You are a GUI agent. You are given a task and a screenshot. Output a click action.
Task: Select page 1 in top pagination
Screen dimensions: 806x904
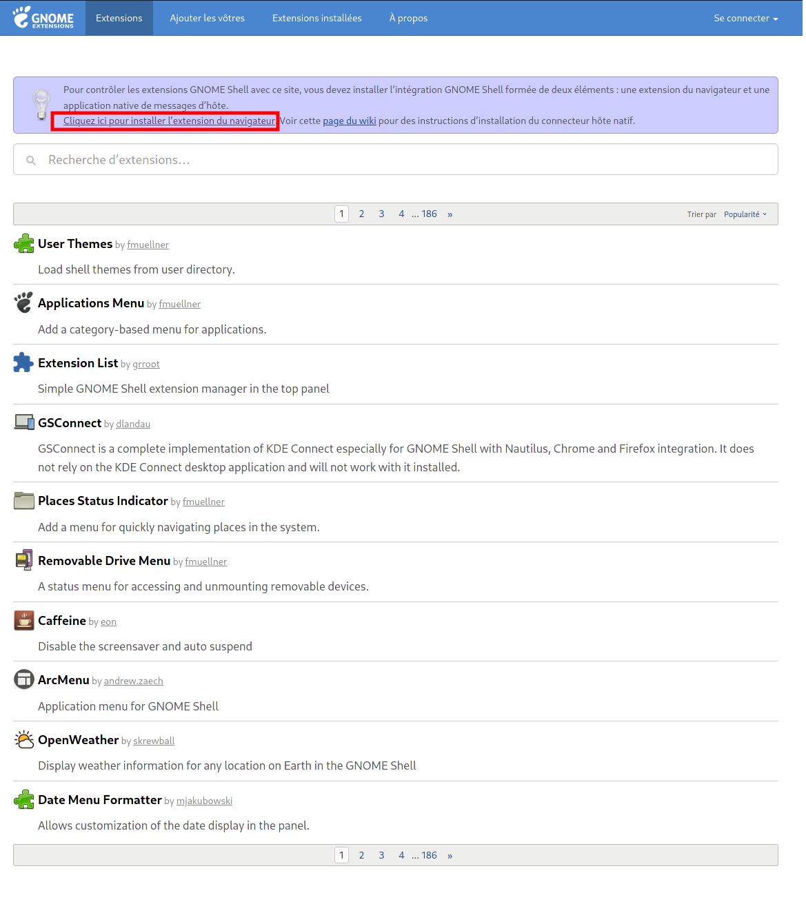pos(341,214)
